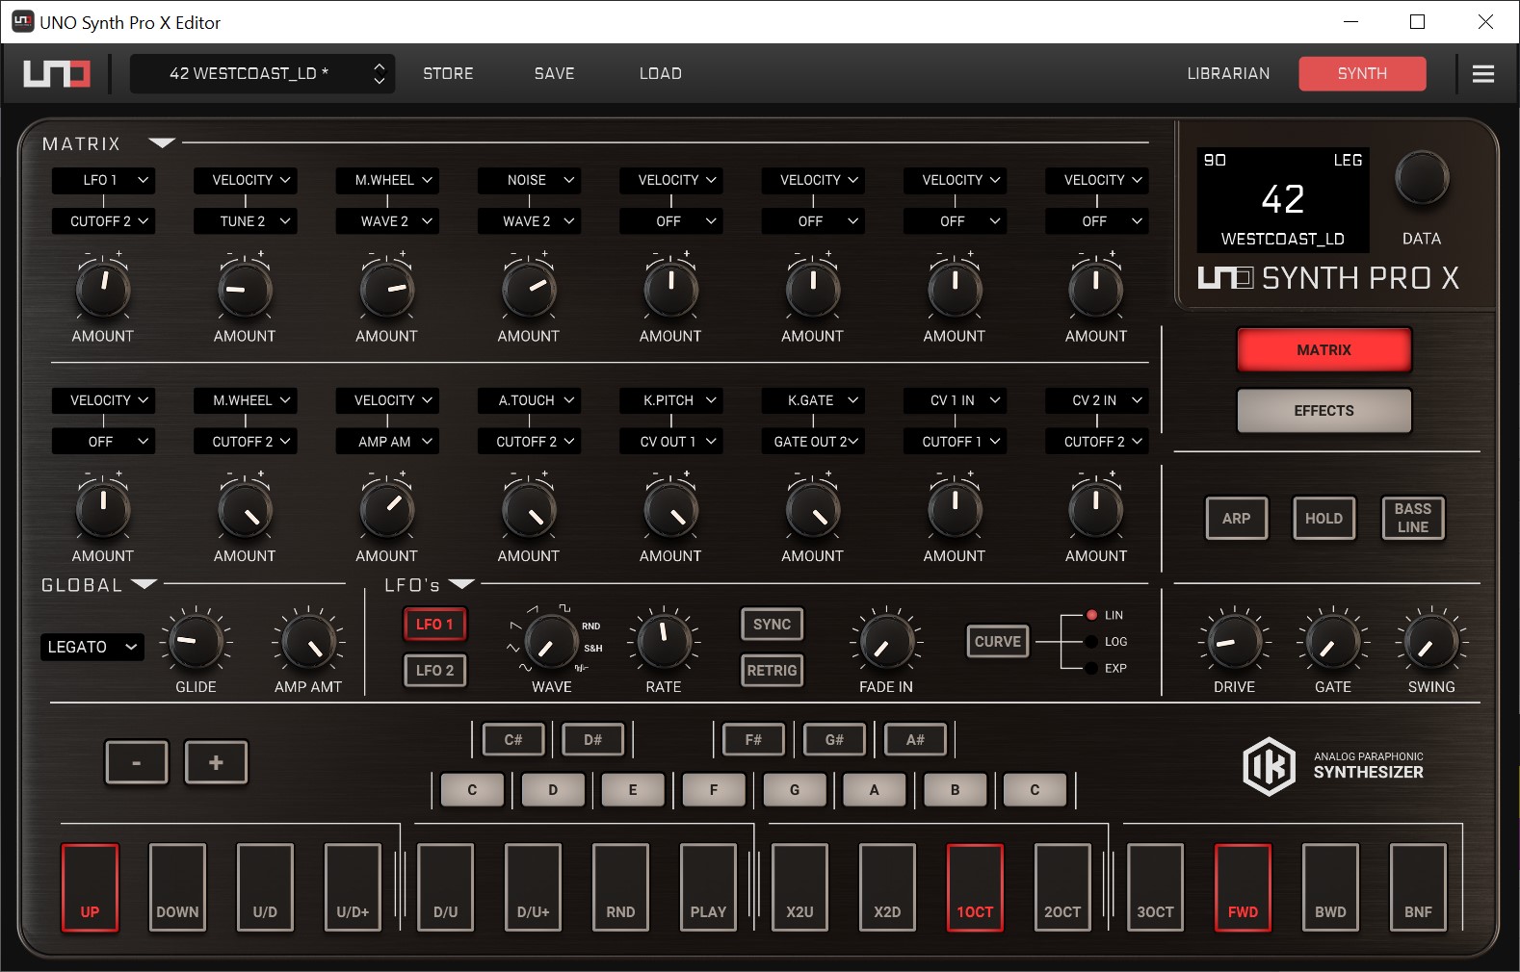Click AMOUNT knob under LFO 1 CUTOFF 2
The width and height of the screenshot is (1520, 972).
[x=103, y=289]
